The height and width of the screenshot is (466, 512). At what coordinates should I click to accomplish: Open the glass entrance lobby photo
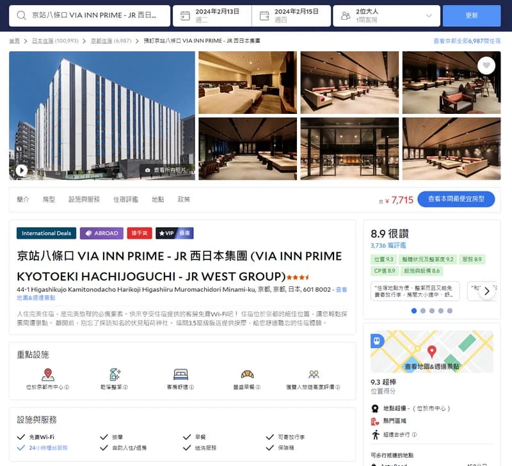349,149
